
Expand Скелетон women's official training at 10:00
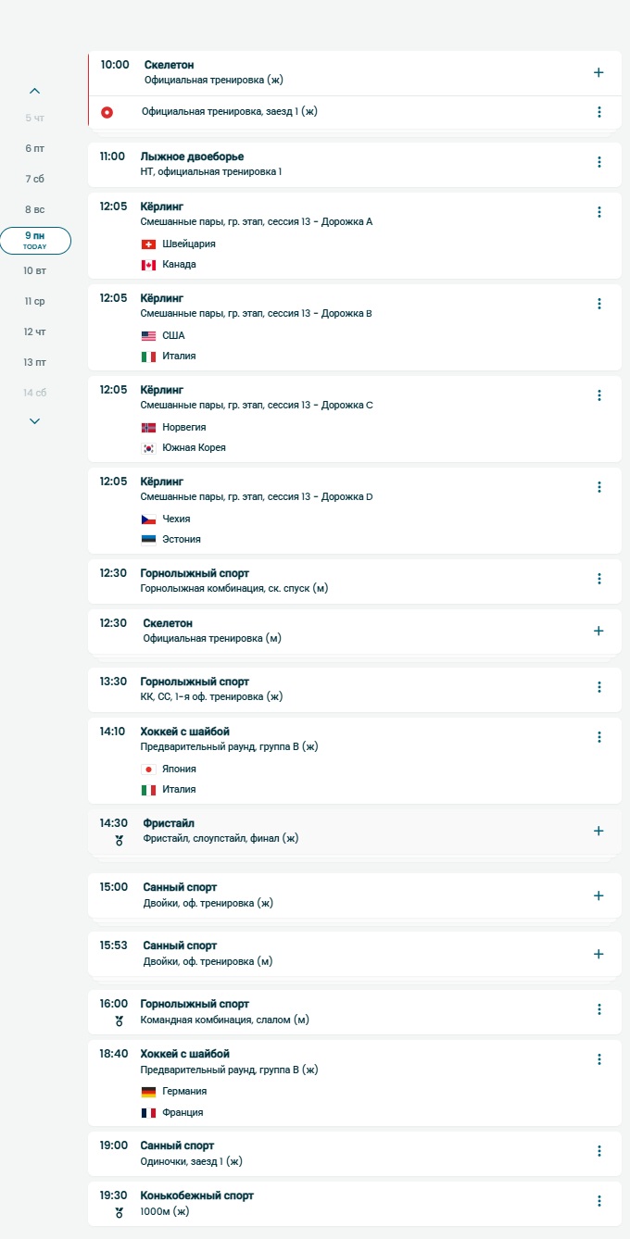click(598, 72)
